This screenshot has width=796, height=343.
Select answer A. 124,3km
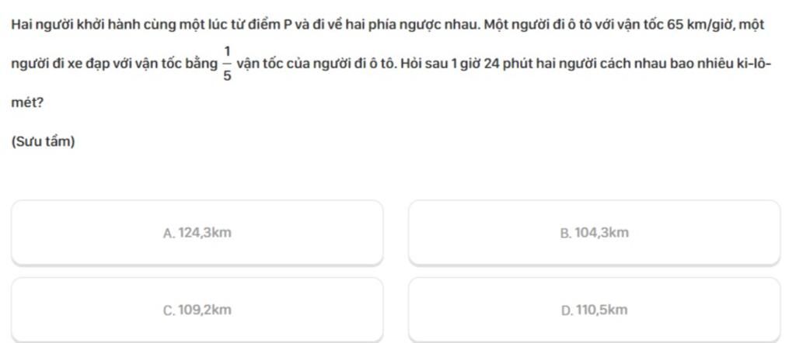click(x=197, y=233)
